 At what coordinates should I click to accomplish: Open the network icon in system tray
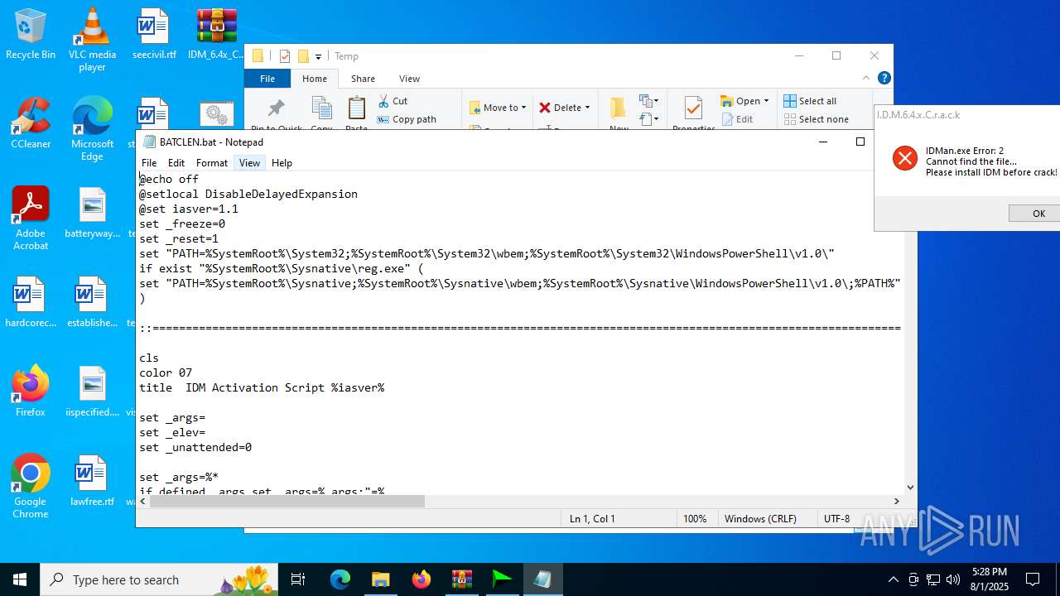tap(933, 579)
